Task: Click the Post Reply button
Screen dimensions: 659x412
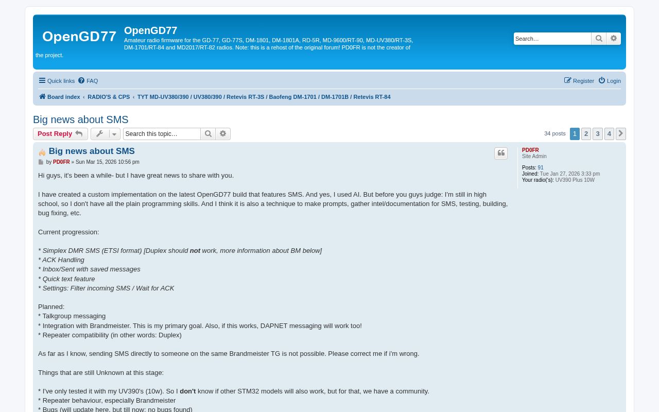Action: (x=60, y=134)
